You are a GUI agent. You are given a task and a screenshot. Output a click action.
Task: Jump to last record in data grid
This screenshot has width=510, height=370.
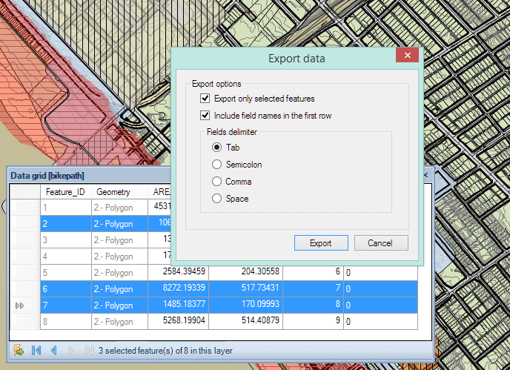click(89, 350)
